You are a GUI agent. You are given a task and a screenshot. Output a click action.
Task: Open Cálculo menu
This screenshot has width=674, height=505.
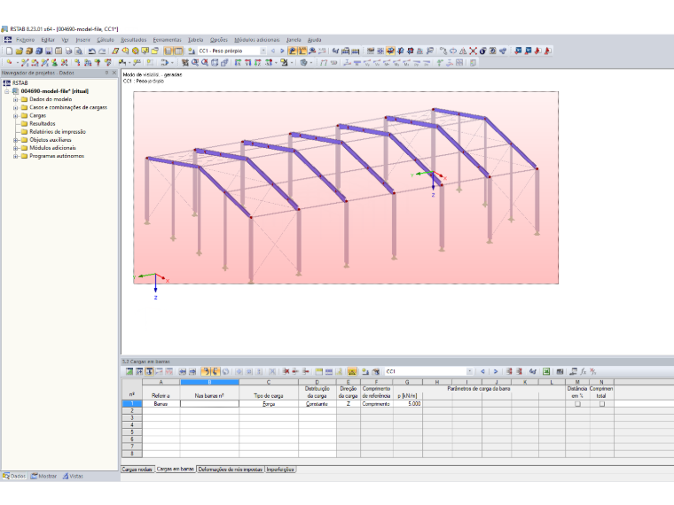pyautogui.click(x=106, y=40)
